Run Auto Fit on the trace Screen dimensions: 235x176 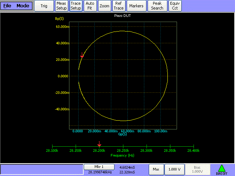[90, 6]
